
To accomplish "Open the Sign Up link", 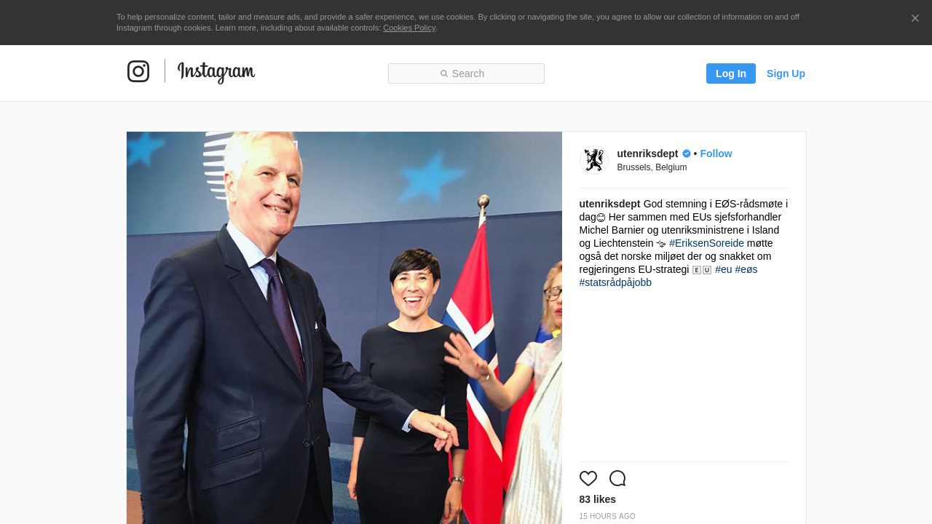I will point(786,74).
